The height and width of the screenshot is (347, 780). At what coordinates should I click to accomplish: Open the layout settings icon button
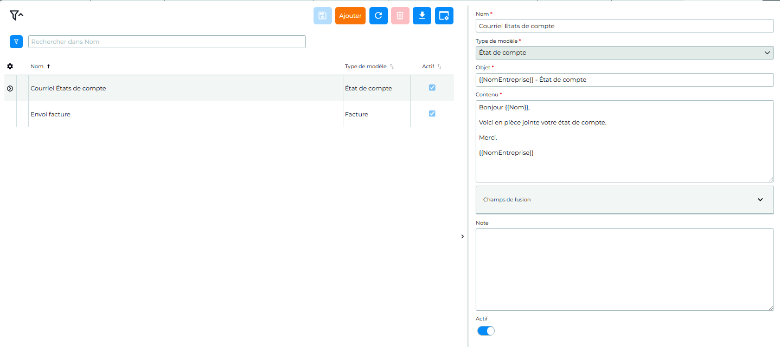(x=444, y=16)
